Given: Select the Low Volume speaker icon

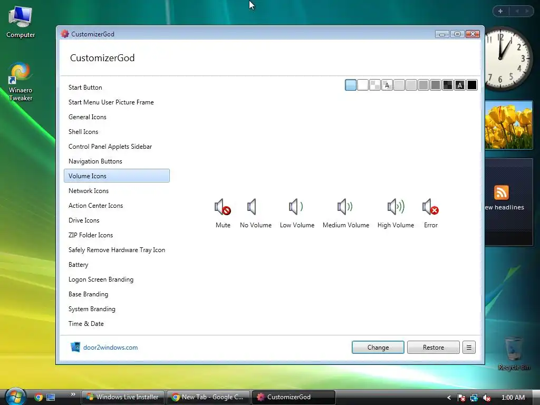Looking at the screenshot, I should 296,207.
